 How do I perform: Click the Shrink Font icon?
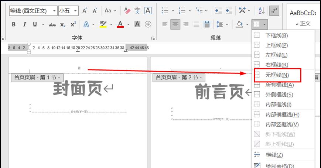pyautogui.click(x=95, y=11)
